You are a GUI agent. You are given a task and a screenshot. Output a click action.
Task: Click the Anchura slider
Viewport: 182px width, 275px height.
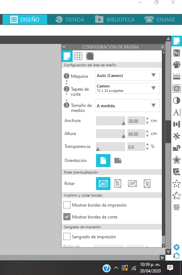pos(111,121)
